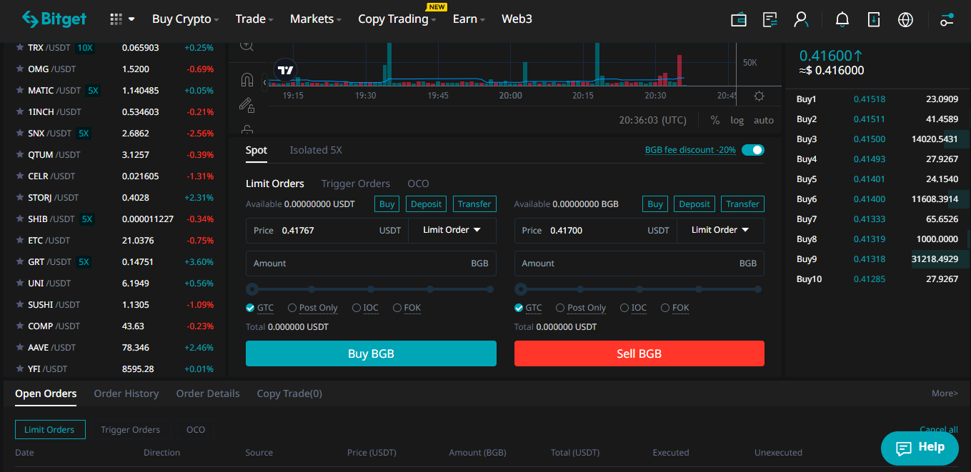Expand the Trade menu
The width and height of the screenshot is (971, 472).
(x=254, y=19)
